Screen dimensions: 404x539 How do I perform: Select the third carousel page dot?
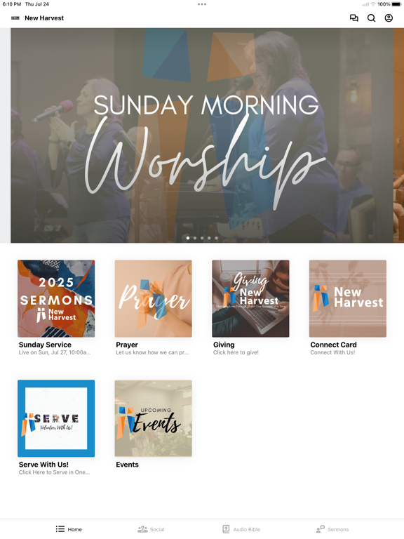click(202, 238)
